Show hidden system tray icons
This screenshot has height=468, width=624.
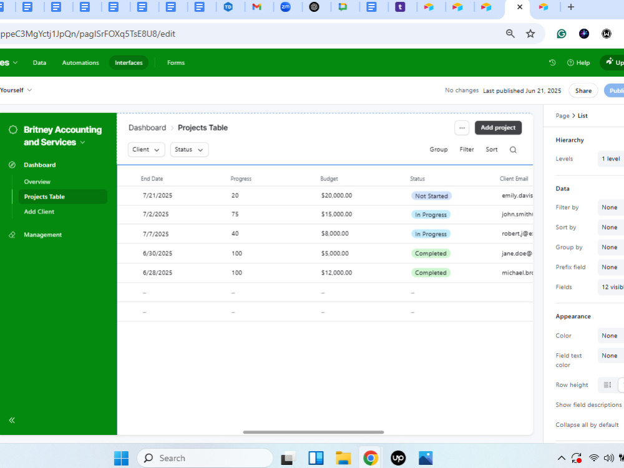pyautogui.click(x=561, y=458)
